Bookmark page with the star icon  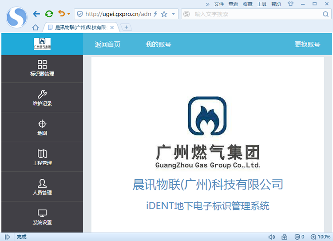click(164, 14)
